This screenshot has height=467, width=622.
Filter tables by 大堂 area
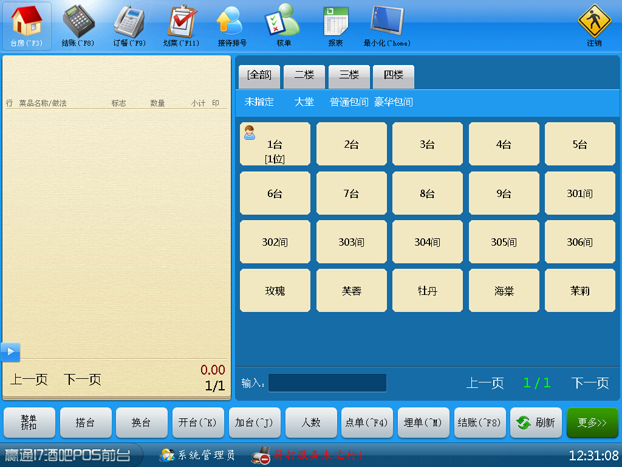point(304,102)
